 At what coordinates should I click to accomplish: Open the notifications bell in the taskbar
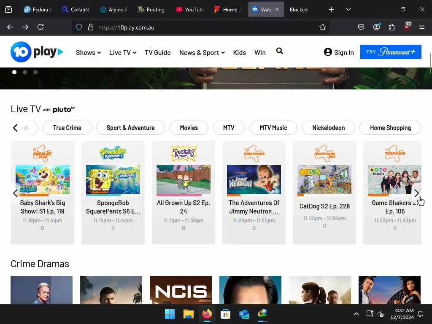(x=420, y=314)
